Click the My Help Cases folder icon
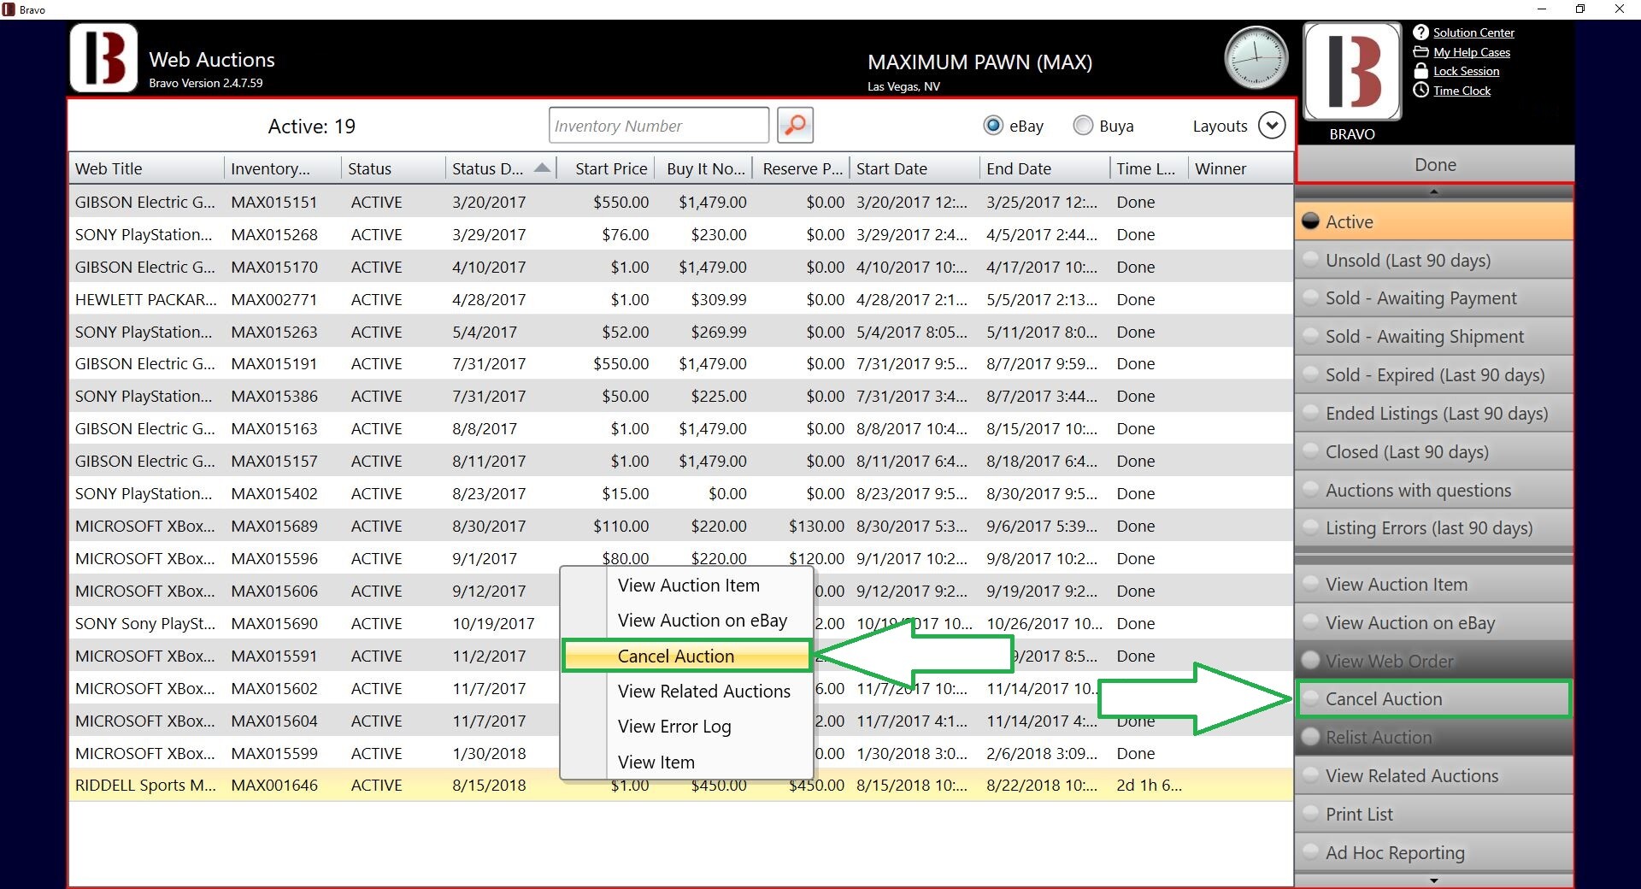1641x889 pixels. (1420, 52)
